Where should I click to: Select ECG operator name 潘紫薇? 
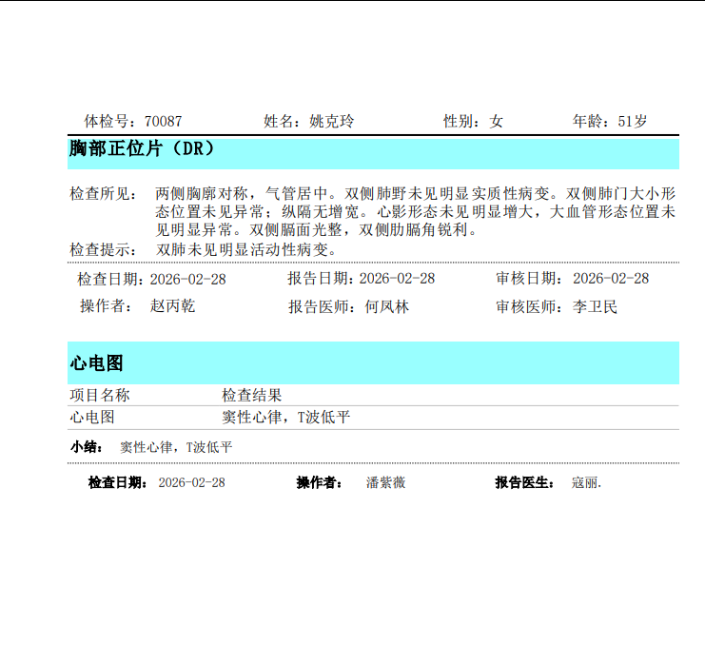tap(385, 482)
